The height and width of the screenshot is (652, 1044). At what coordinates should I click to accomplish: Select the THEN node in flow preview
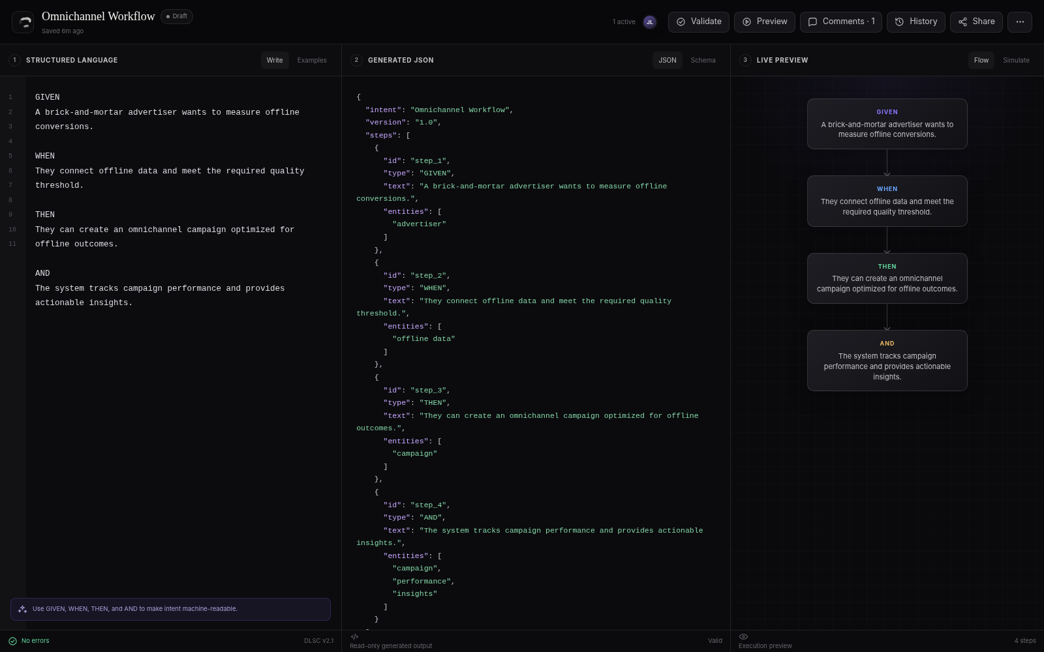(887, 278)
